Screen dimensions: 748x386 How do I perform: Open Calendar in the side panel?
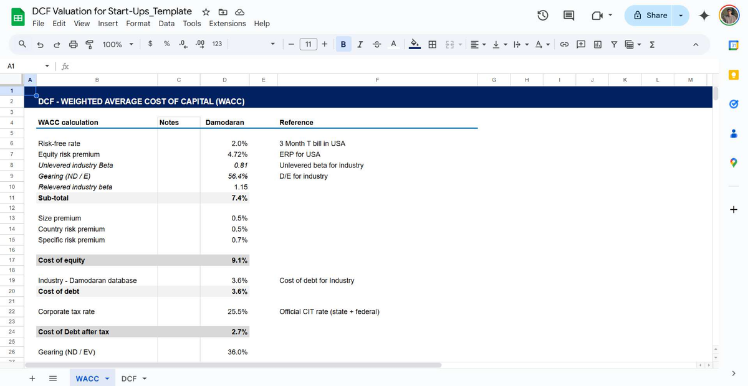click(733, 45)
